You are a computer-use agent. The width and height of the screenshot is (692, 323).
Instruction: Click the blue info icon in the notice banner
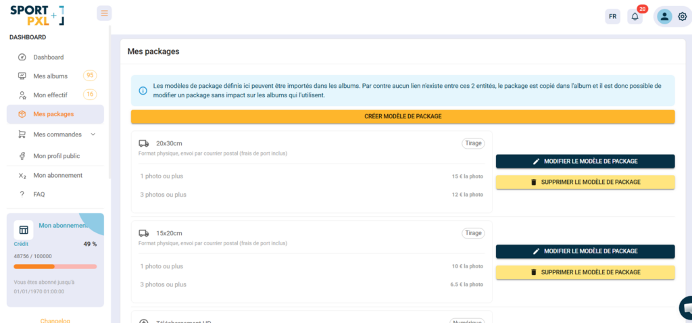pyautogui.click(x=143, y=91)
